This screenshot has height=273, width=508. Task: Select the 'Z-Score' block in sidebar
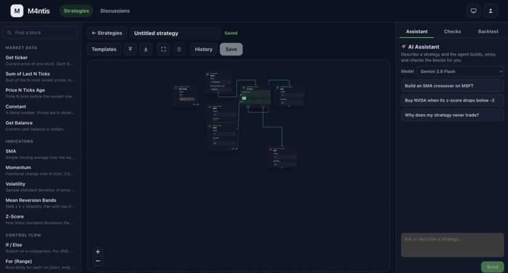40,219
